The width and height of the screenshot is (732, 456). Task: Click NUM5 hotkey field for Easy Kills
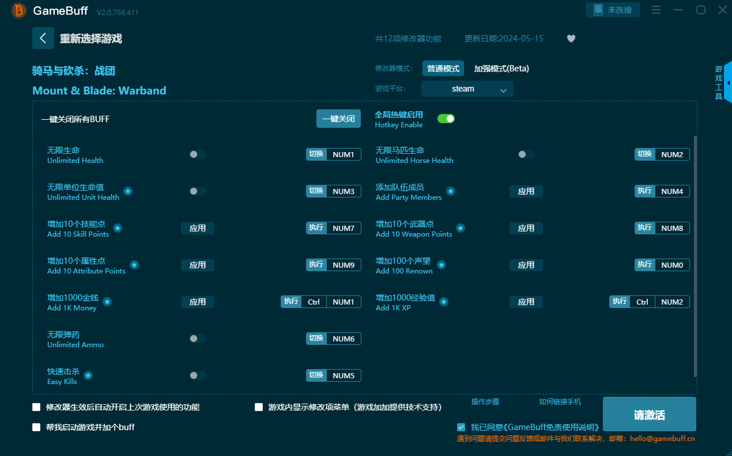point(344,375)
